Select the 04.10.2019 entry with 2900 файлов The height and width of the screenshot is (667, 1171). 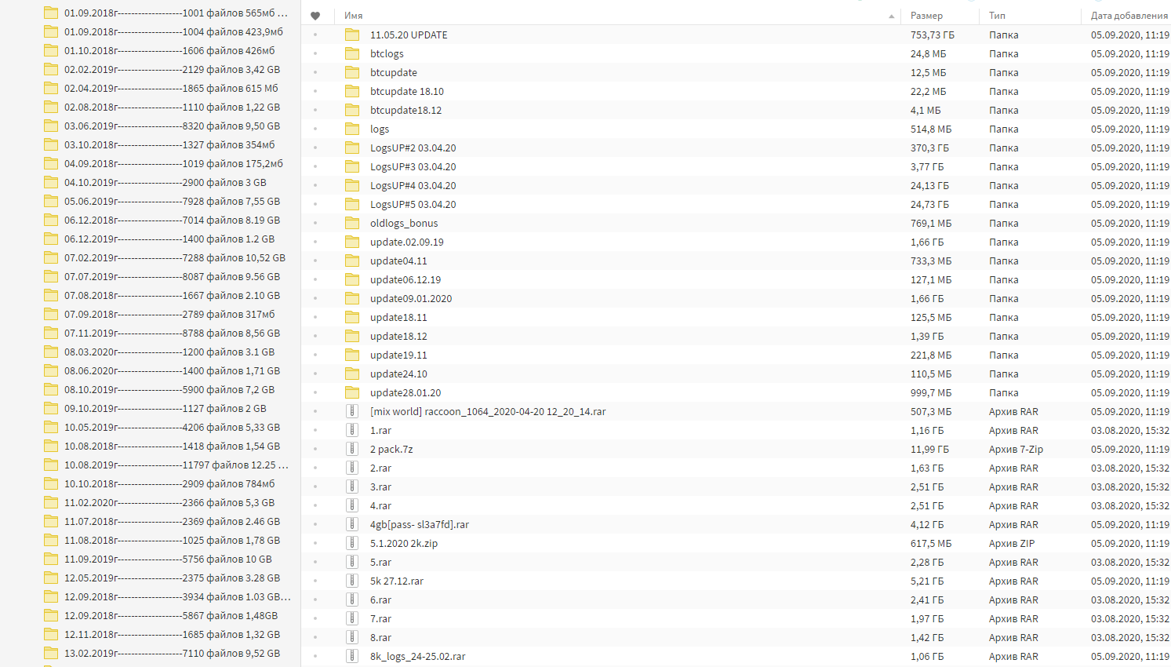coord(165,182)
